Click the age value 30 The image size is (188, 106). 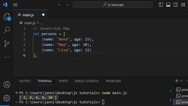pyautogui.click(x=85, y=45)
